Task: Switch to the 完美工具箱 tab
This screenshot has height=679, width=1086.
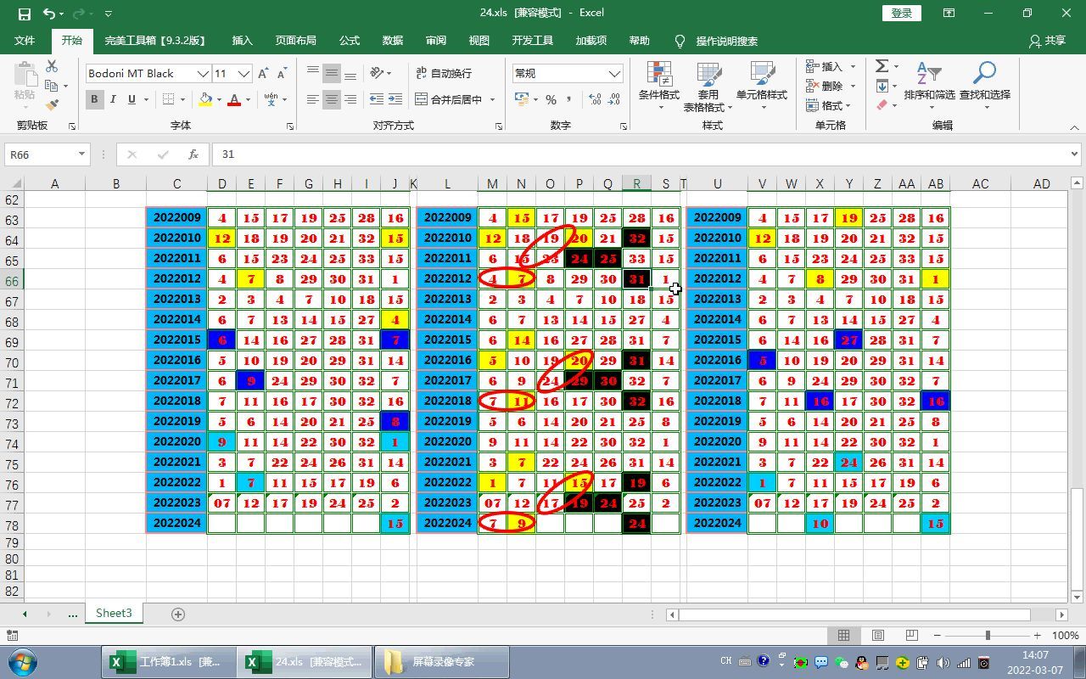Action: pos(155,41)
